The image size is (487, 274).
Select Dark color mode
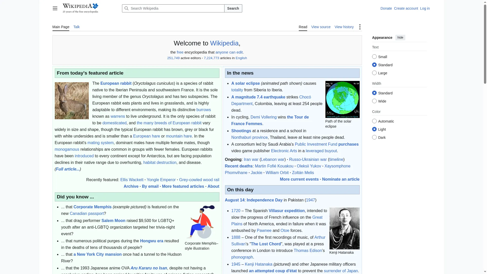point(374,137)
